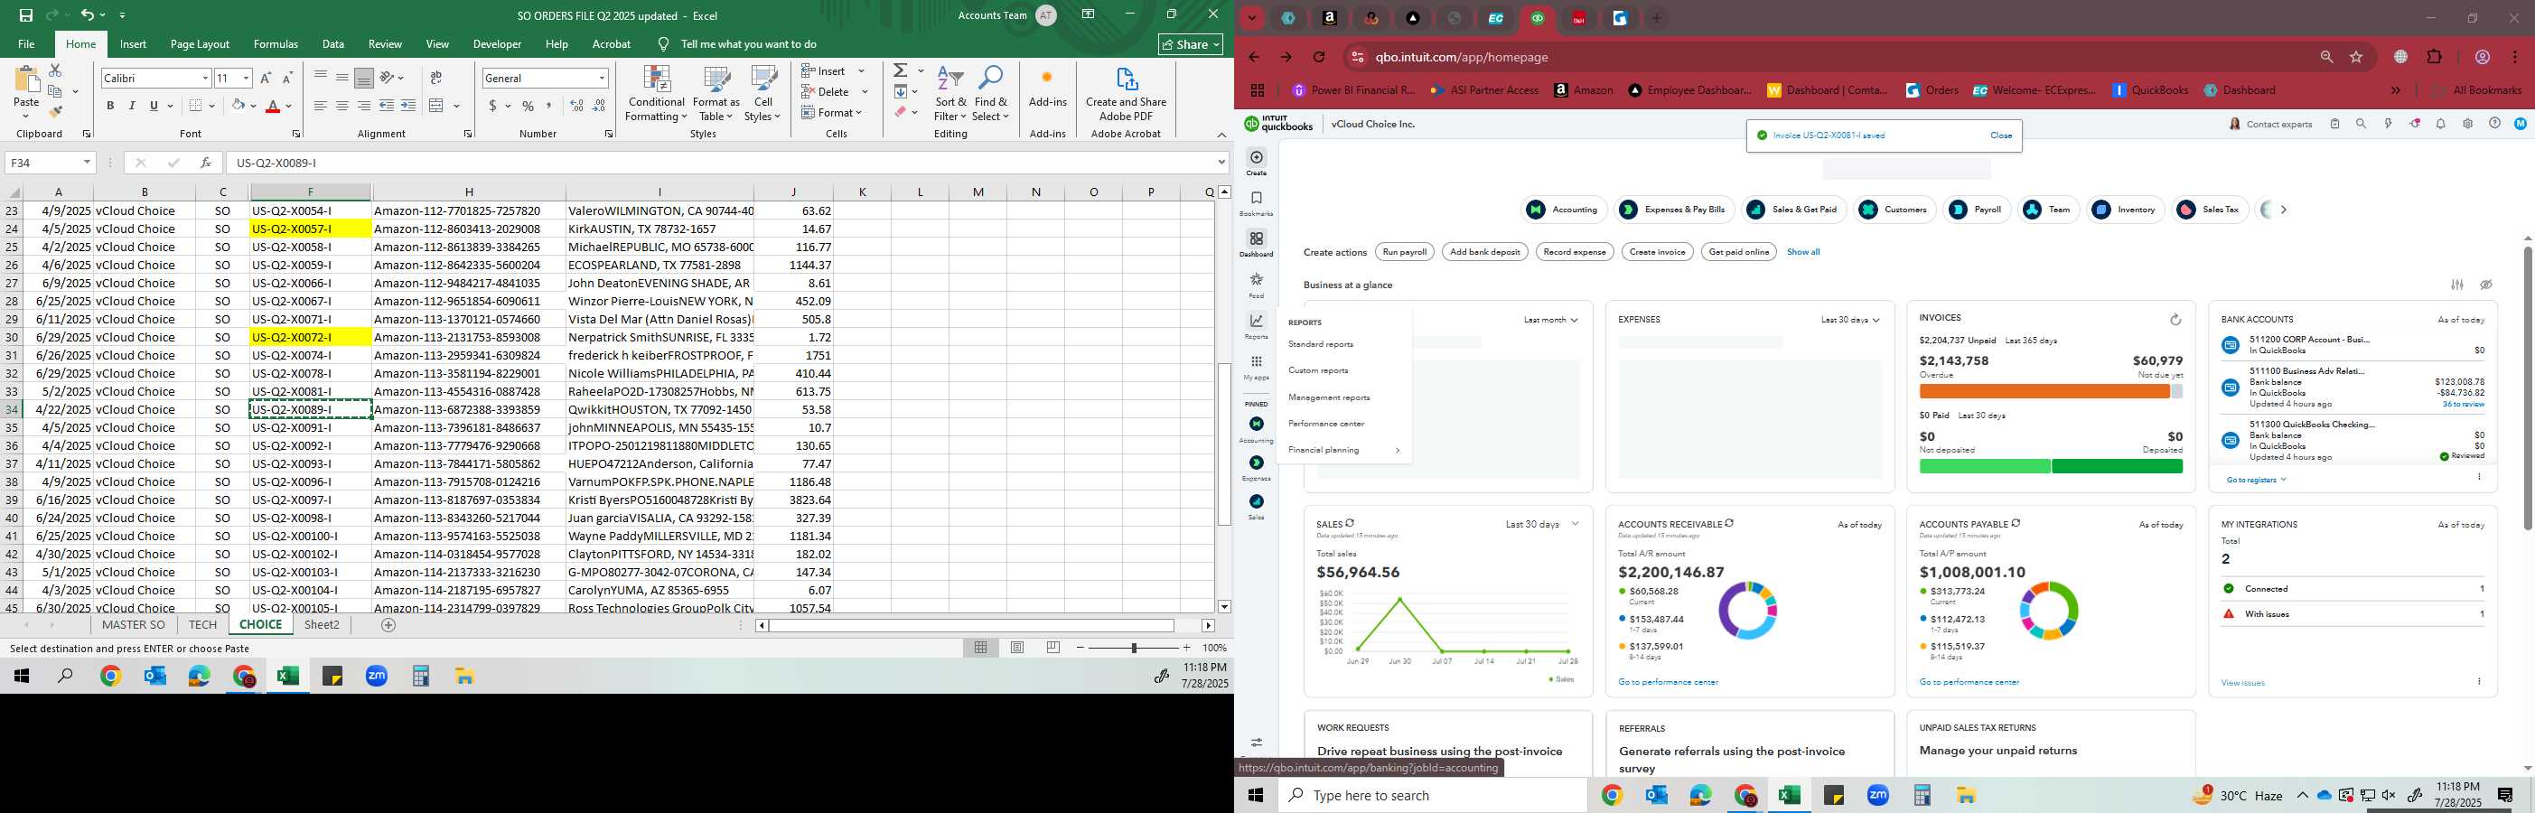Open QuickBooks notifications bell
This screenshot has width=2535, height=813.
(2440, 124)
